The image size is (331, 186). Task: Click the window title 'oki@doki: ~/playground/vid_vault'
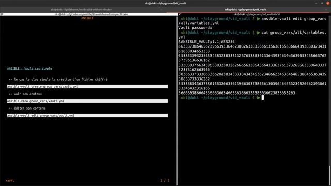[165, 3]
